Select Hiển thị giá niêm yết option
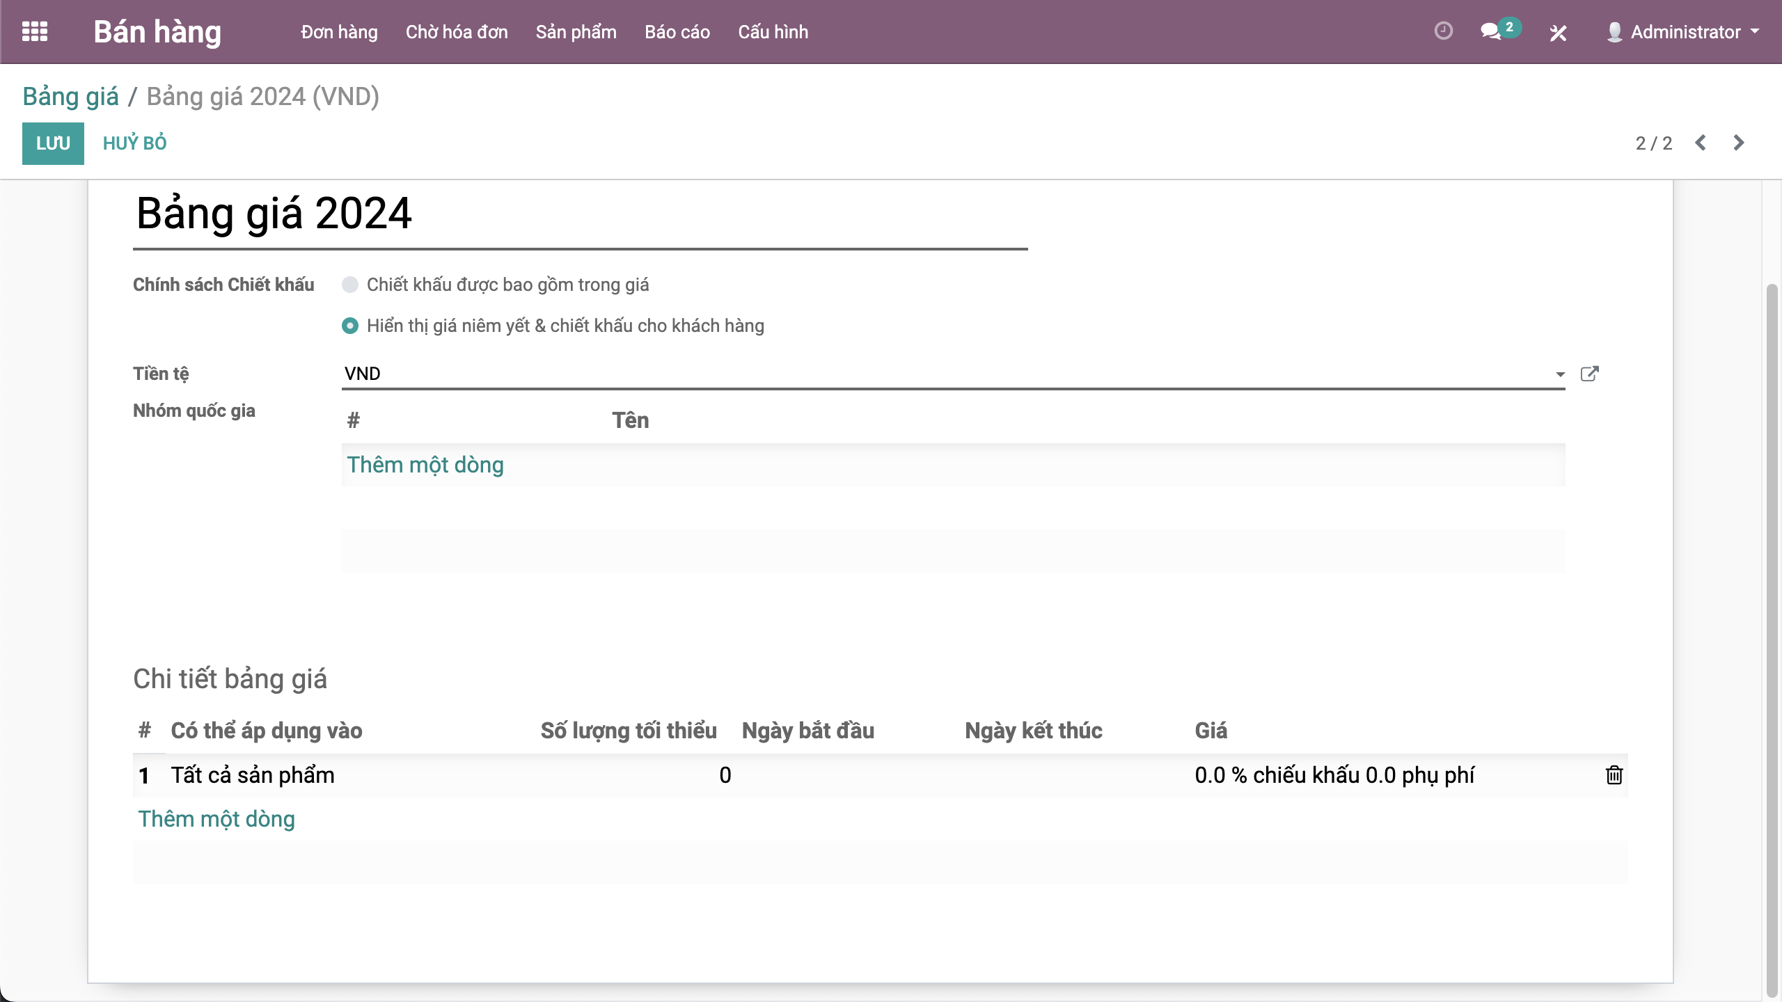The image size is (1782, 1002). (x=350, y=326)
